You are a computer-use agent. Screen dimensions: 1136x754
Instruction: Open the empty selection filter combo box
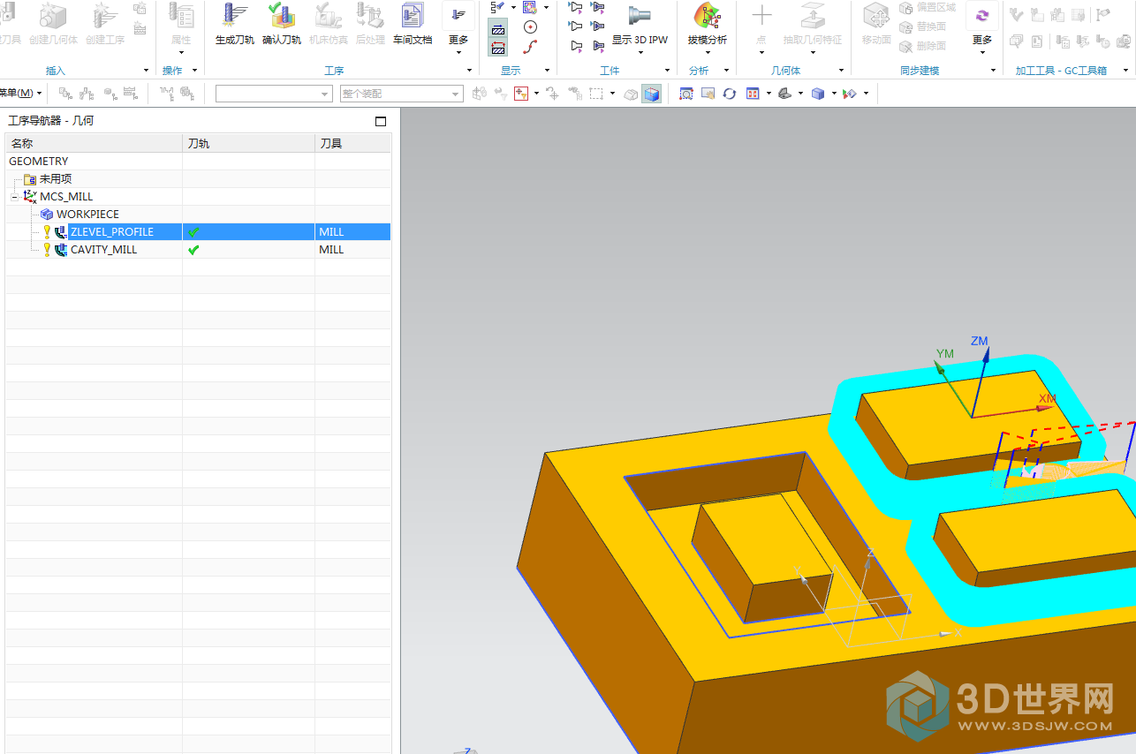click(x=274, y=94)
